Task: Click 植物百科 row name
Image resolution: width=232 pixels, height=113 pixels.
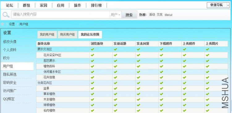Action: pyautogui.click(x=49, y=66)
